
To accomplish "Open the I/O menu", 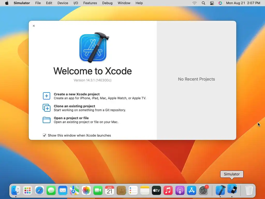I will [x=76, y=3].
